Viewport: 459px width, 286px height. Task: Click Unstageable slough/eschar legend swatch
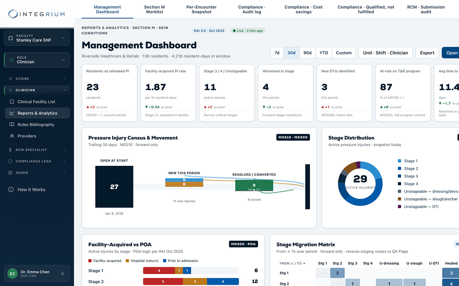pos(399,199)
